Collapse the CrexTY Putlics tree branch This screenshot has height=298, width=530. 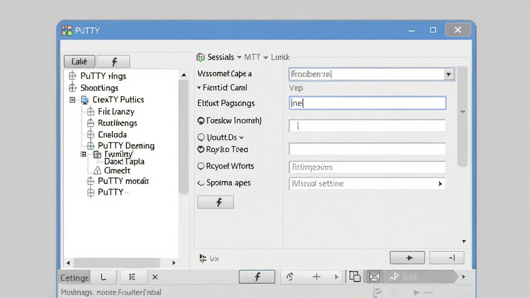(x=72, y=100)
